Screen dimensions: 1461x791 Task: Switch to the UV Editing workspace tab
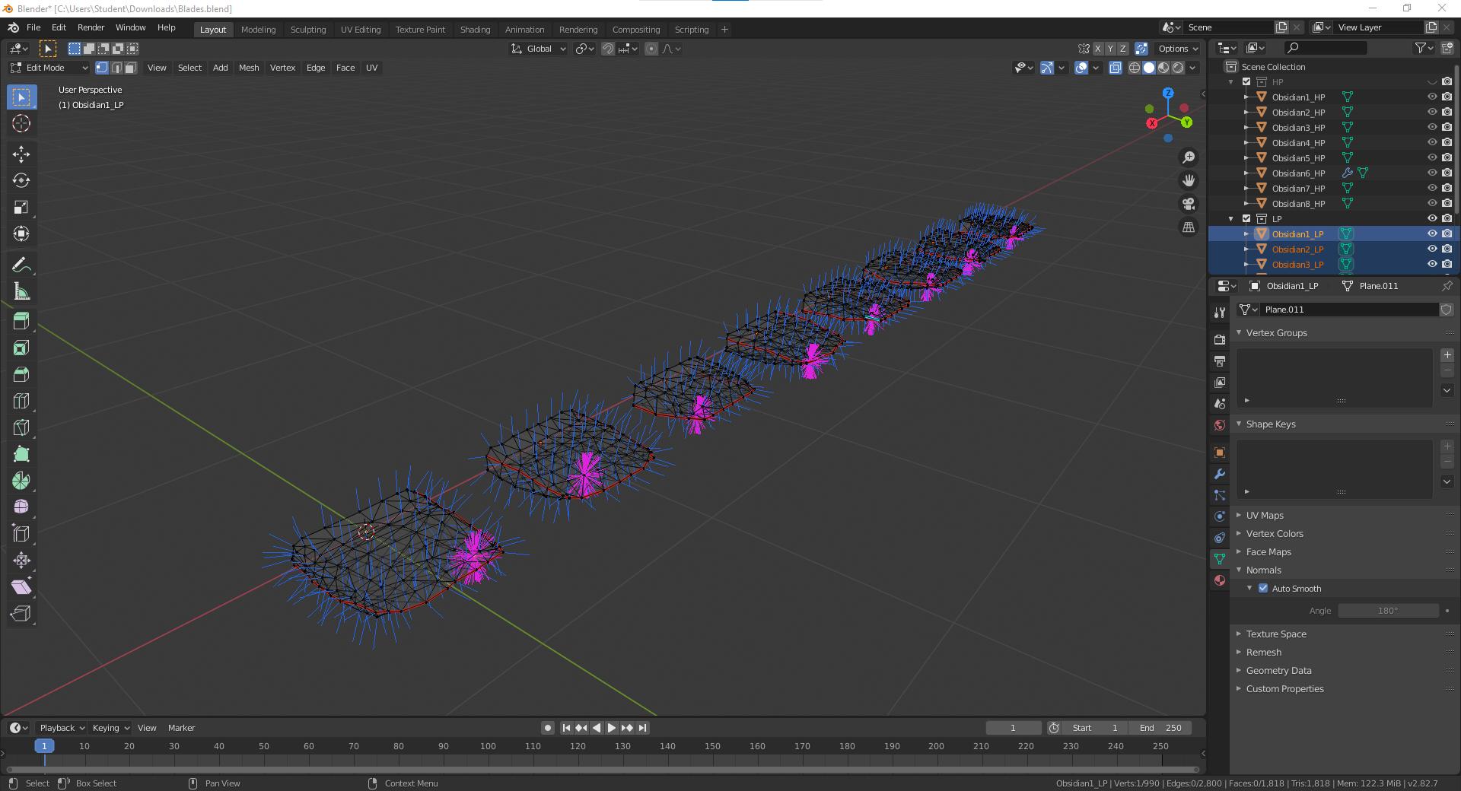click(361, 30)
